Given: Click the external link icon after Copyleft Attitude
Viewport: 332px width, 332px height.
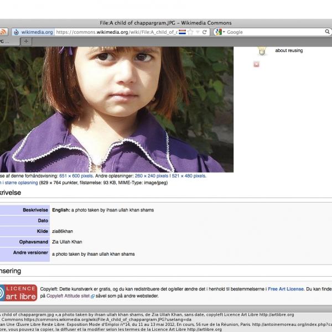Looking at the screenshot, I should tap(92, 296).
